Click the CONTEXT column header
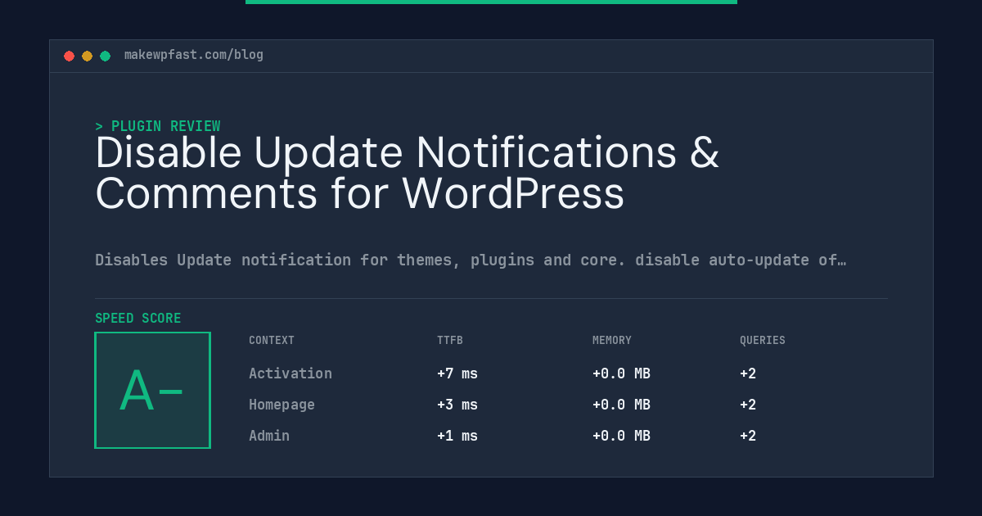Screen dimensions: 982x516 click(272, 341)
